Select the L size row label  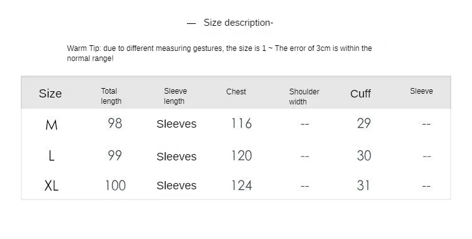52,156
